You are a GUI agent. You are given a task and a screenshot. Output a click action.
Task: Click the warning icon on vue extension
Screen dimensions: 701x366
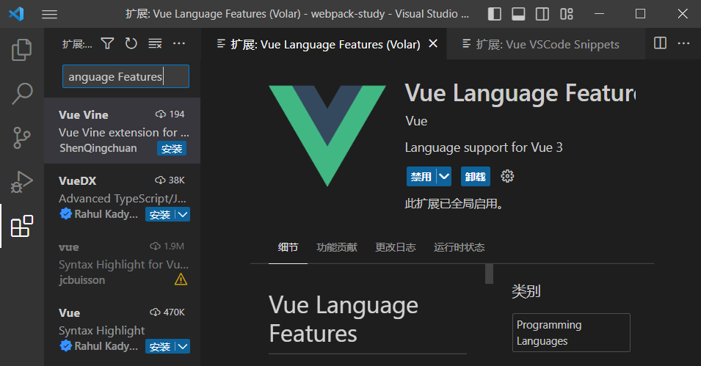181,279
